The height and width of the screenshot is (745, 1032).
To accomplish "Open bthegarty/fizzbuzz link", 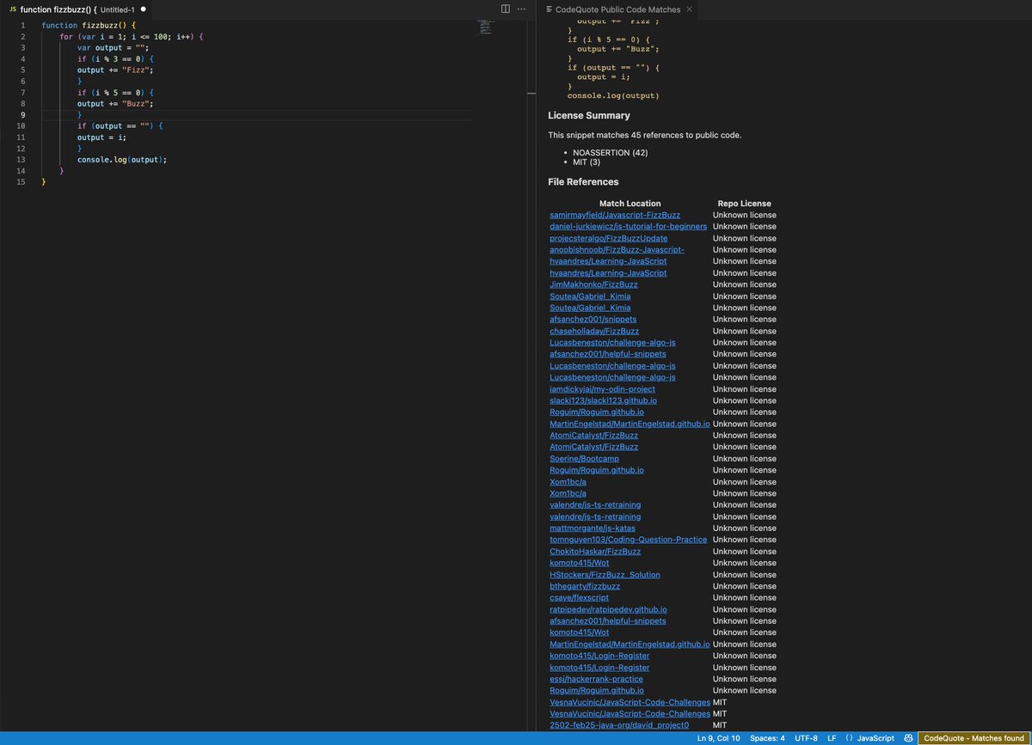I will pyautogui.click(x=585, y=586).
